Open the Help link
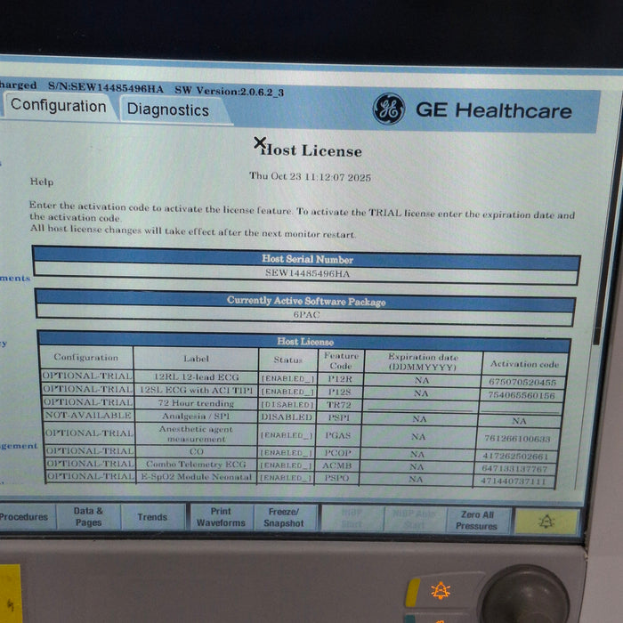623x623 pixels. click(42, 182)
